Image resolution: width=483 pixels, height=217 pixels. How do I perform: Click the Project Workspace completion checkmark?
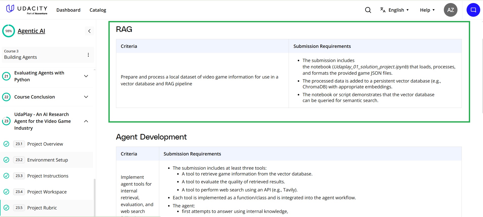[x=6, y=192]
